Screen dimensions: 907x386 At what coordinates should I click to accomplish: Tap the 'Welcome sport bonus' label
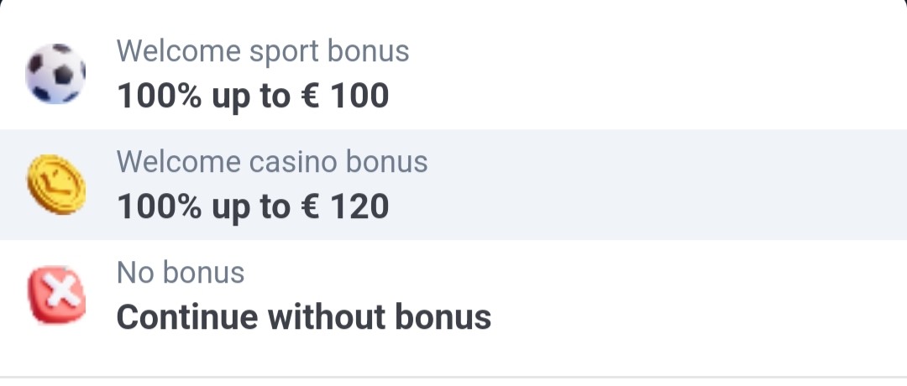[263, 51]
